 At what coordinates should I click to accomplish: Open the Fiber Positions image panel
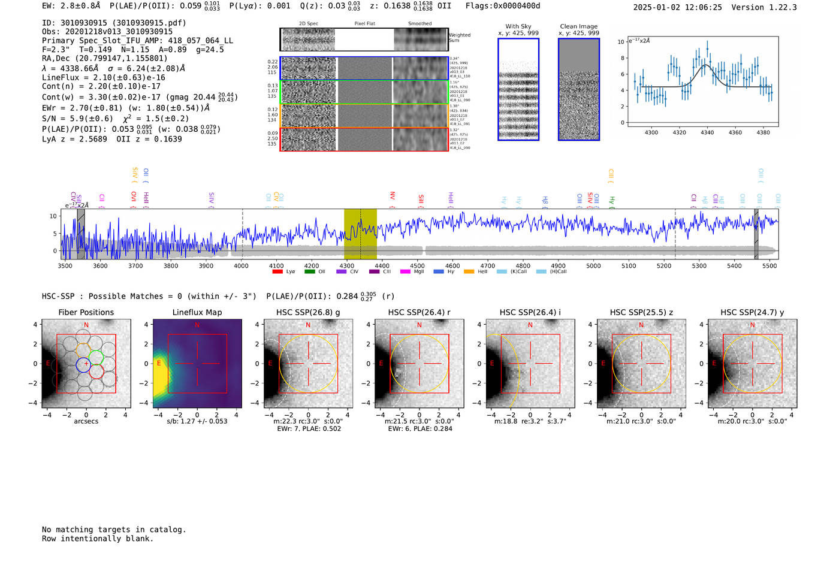[x=86, y=364]
